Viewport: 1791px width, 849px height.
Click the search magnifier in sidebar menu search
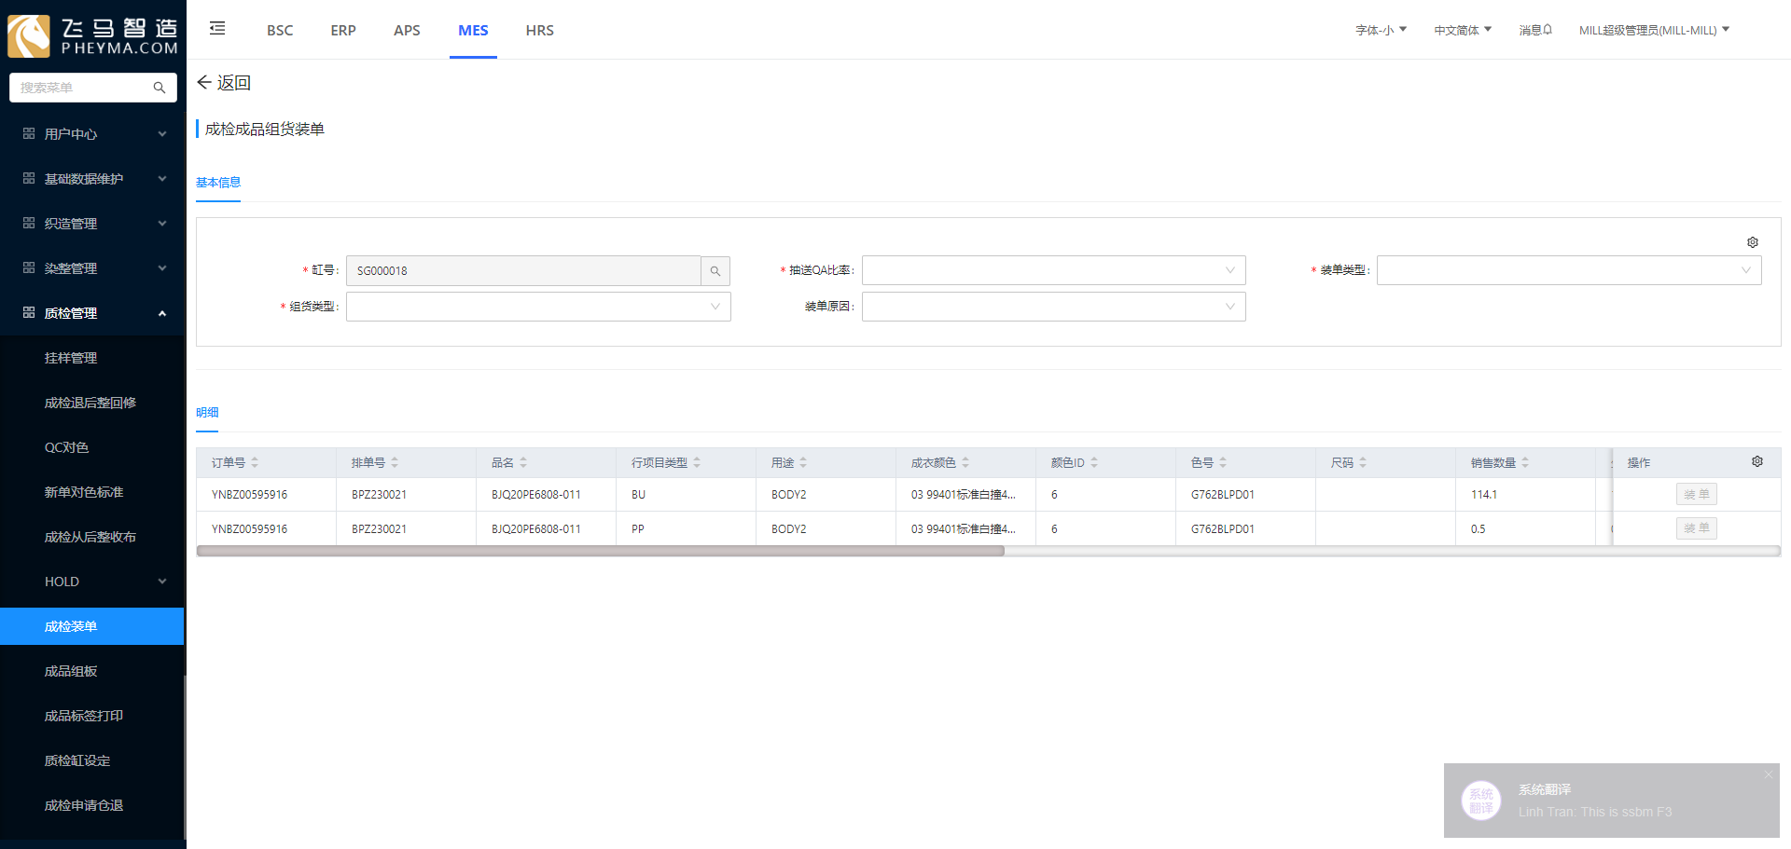click(160, 88)
